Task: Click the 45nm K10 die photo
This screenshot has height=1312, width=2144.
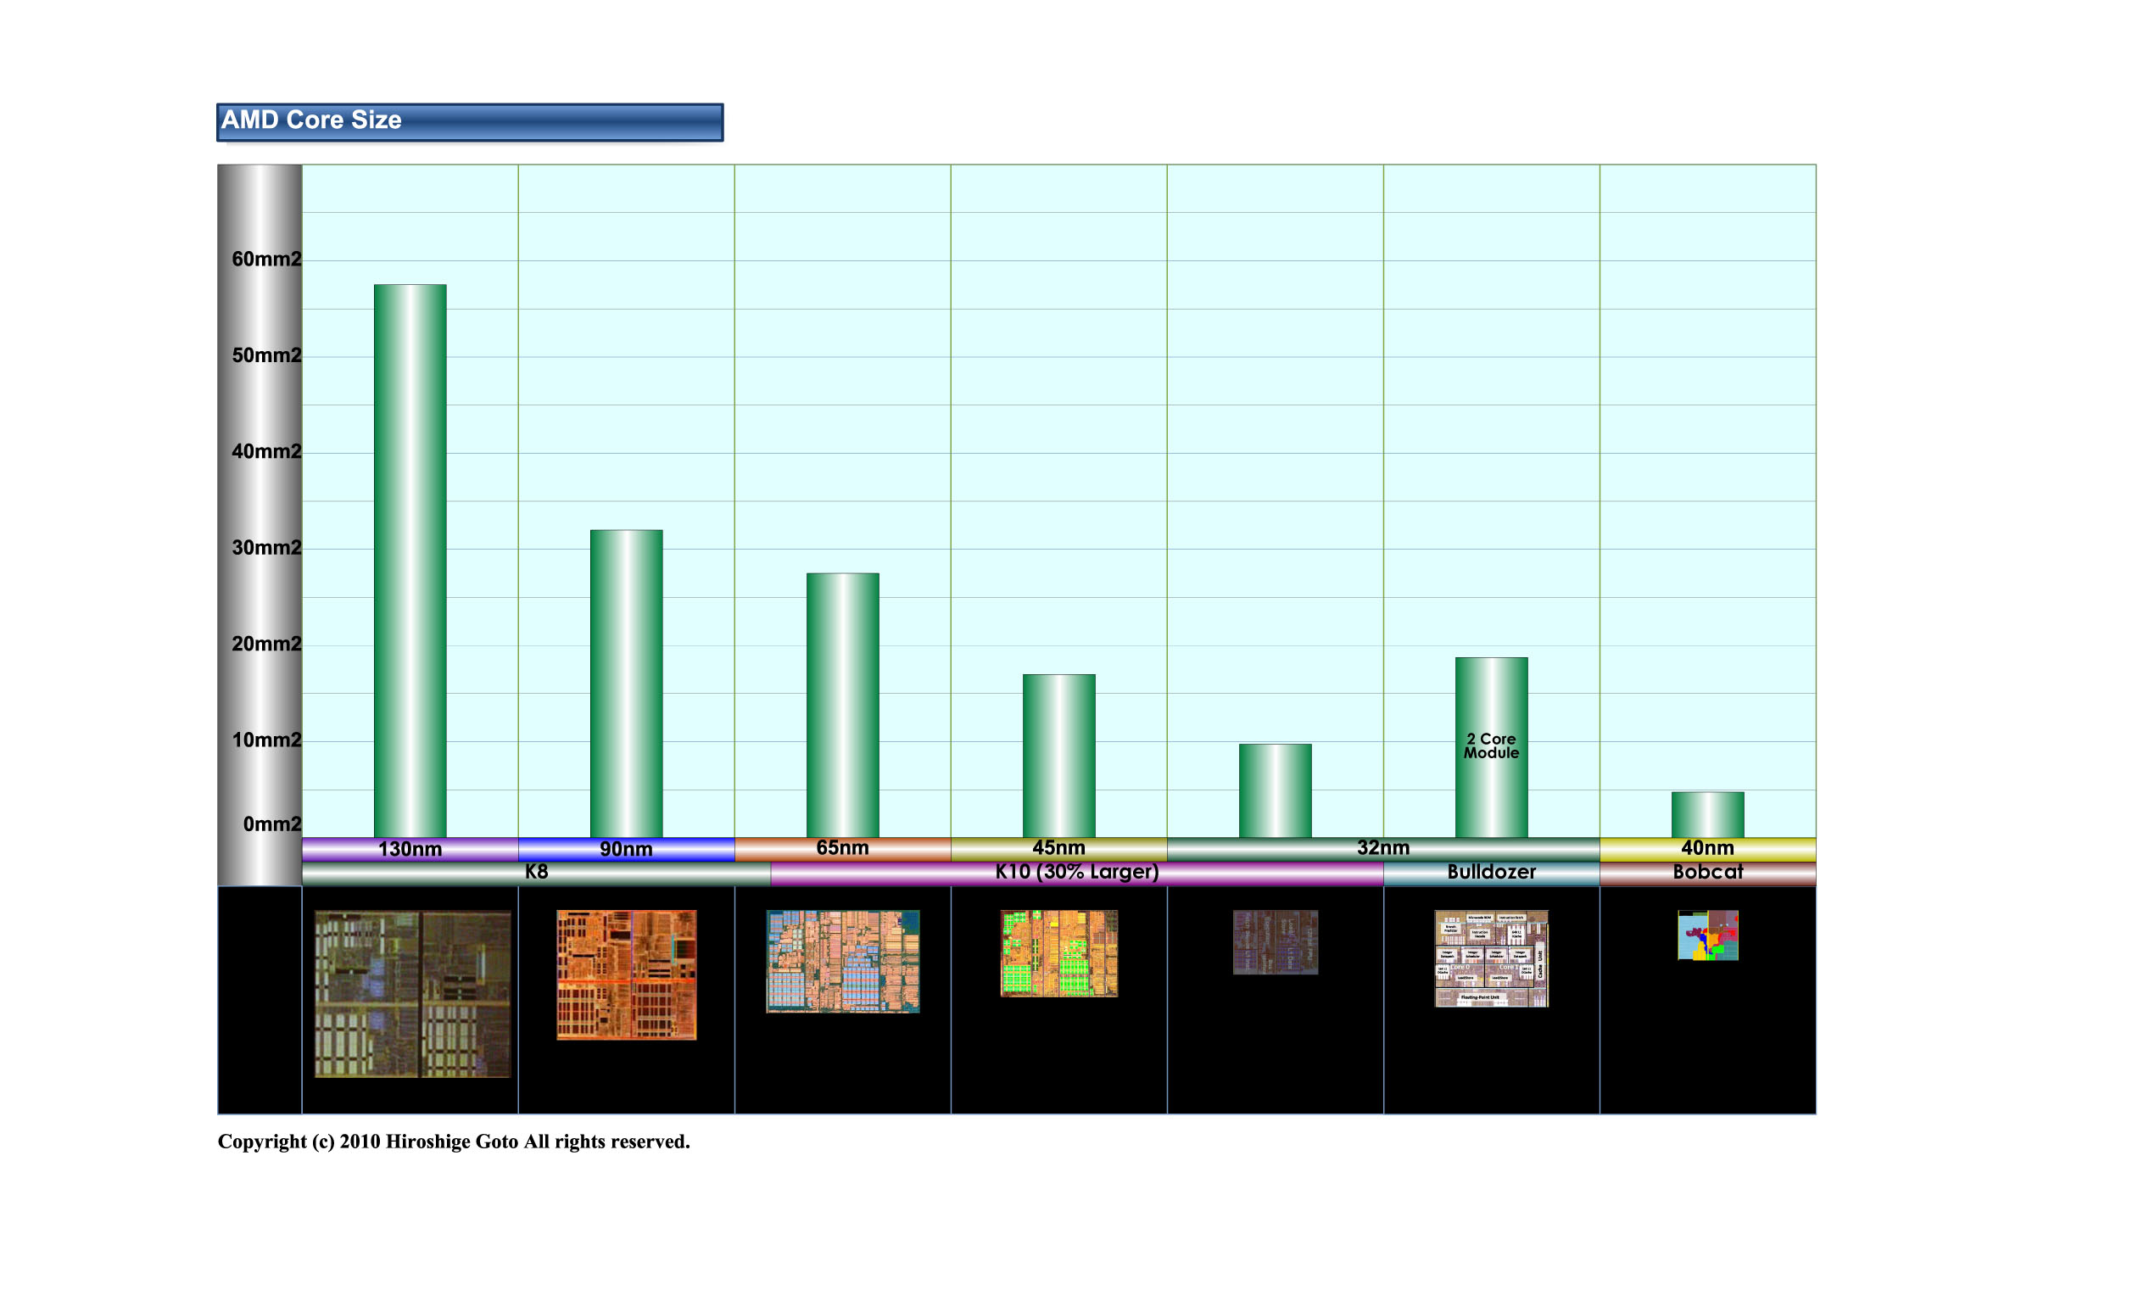Action: click(1058, 952)
